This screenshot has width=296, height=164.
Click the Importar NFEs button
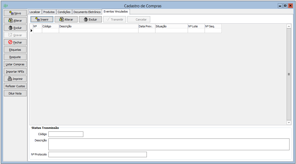coord(15,71)
